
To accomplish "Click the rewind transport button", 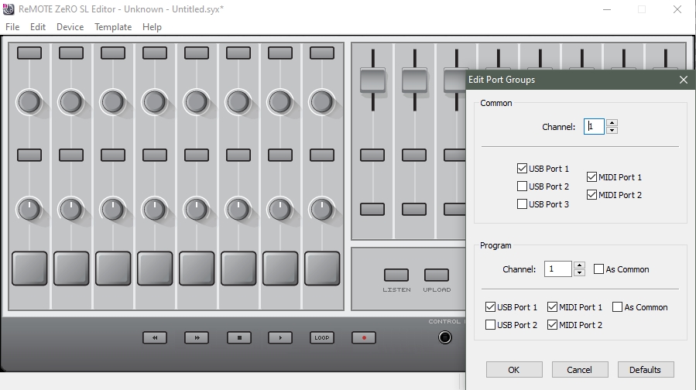I will coord(155,337).
